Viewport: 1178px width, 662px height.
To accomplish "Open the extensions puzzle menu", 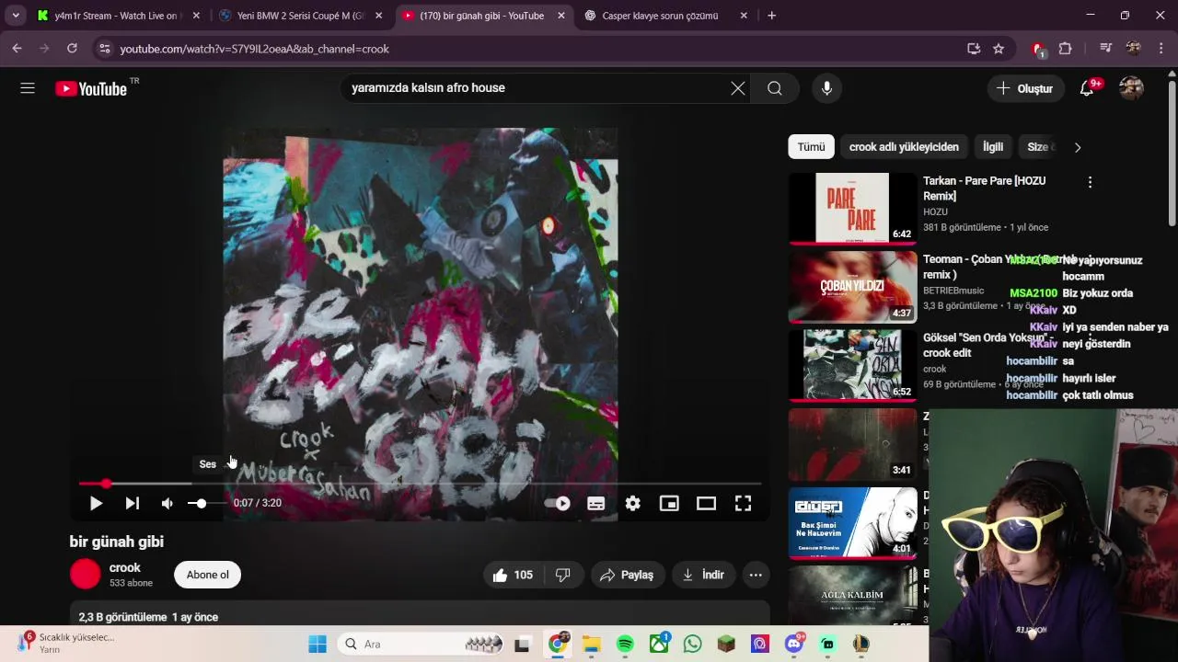I will coord(1065,49).
